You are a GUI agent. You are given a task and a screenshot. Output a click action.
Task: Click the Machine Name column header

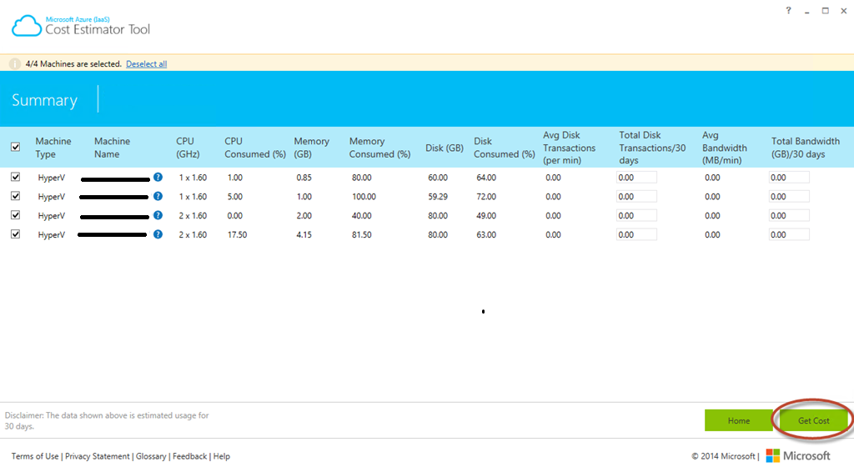click(x=113, y=148)
